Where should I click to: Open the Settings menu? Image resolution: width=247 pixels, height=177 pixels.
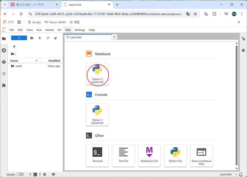pyautogui.click(x=80, y=30)
